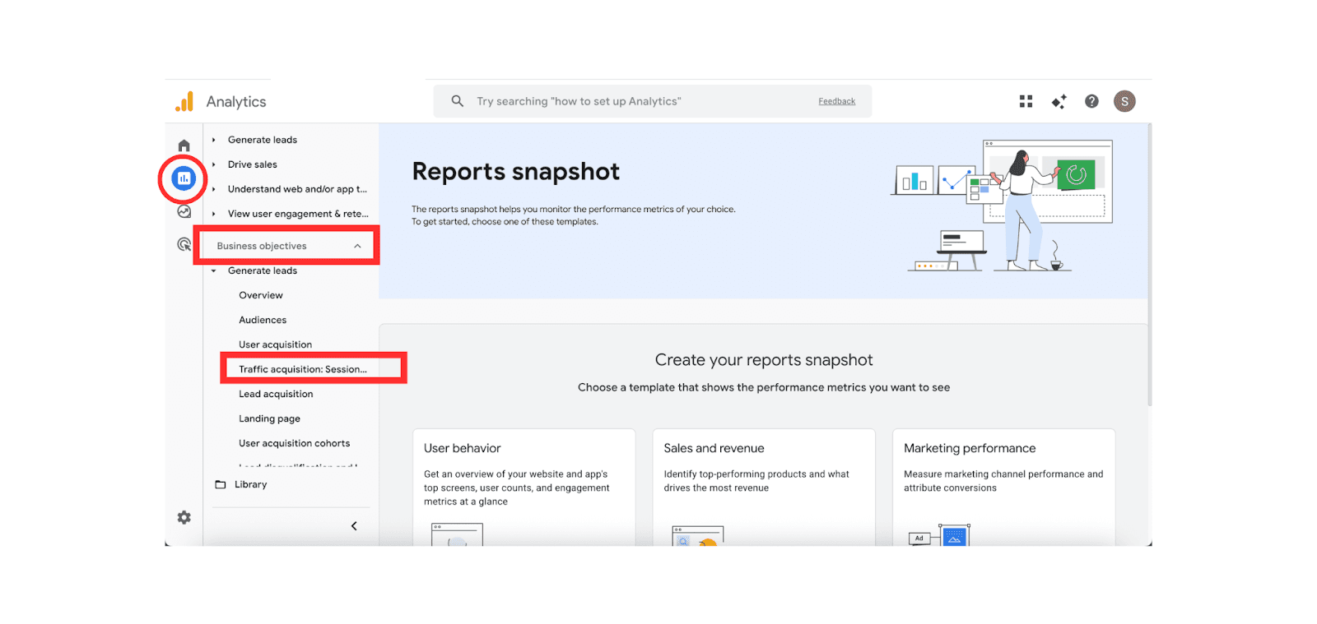Expand the top Generate leads arrow

coord(213,140)
